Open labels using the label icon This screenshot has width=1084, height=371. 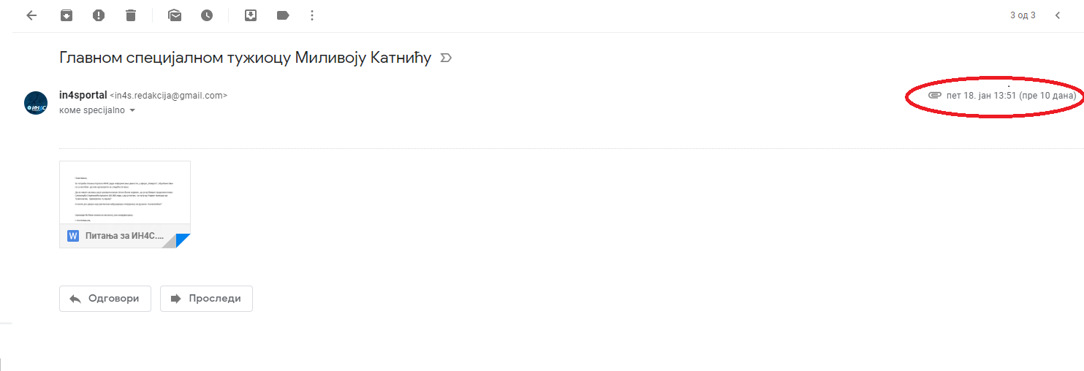283,15
